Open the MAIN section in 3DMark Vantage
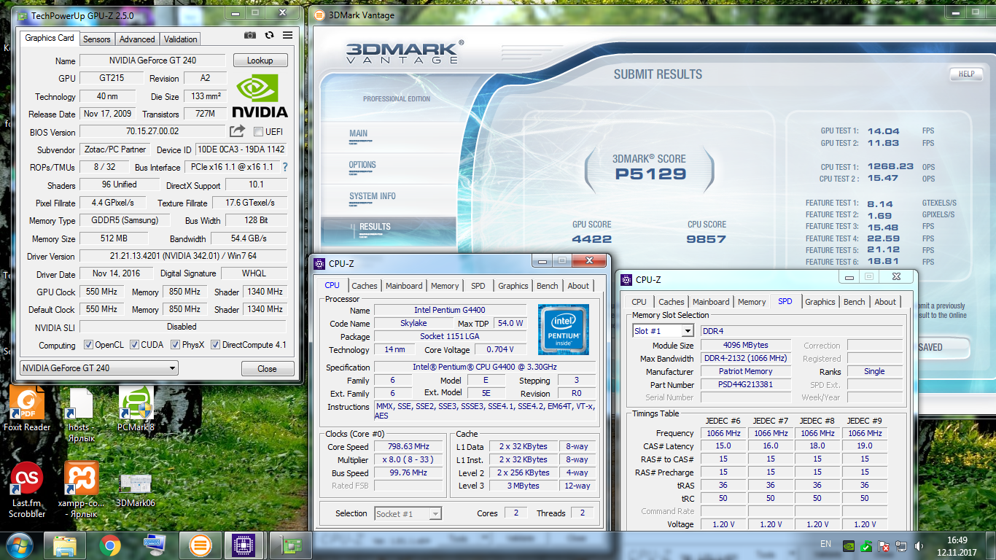996x560 pixels. 358,133
